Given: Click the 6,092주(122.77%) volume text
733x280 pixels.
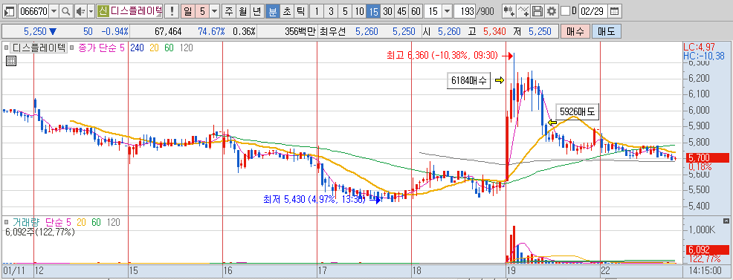Looking at the screenshot, I should click(x=39, y=232).
